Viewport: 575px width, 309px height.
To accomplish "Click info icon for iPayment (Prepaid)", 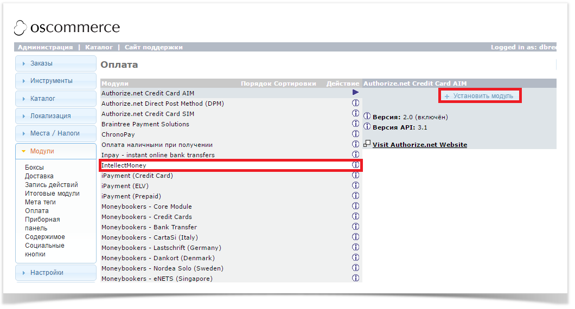I will (x=356, y=196).
